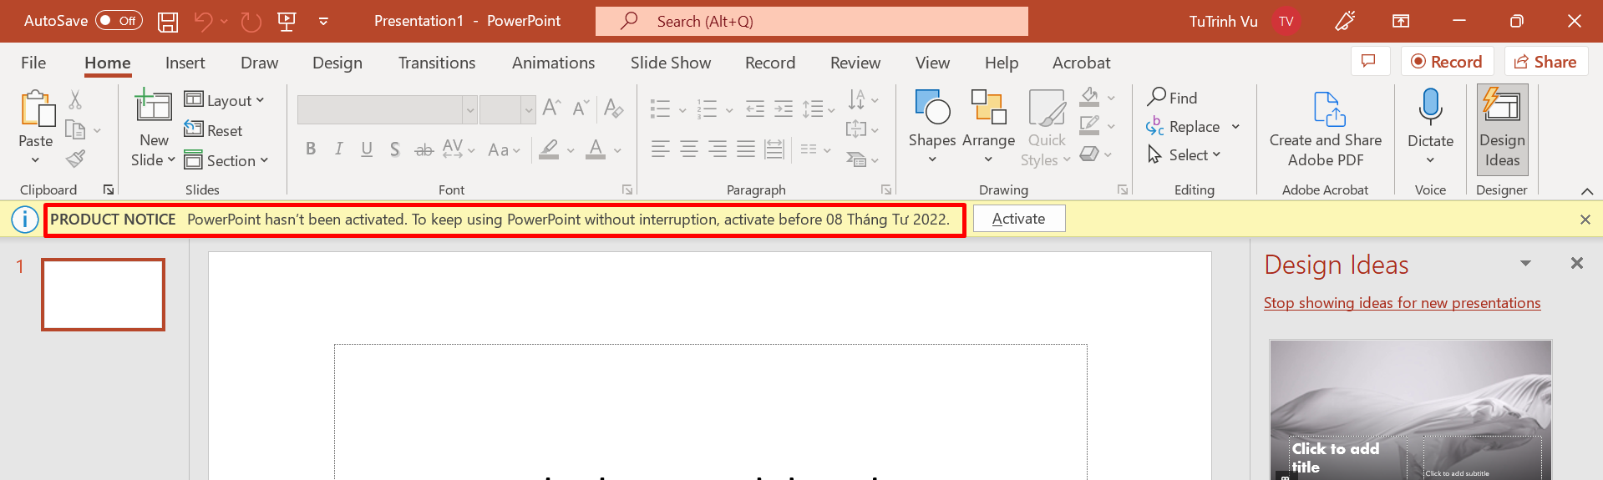1603x480 pixels.
Task: Open the Comments pane button
Action: pyautogui.click(x=1370, y=61)
